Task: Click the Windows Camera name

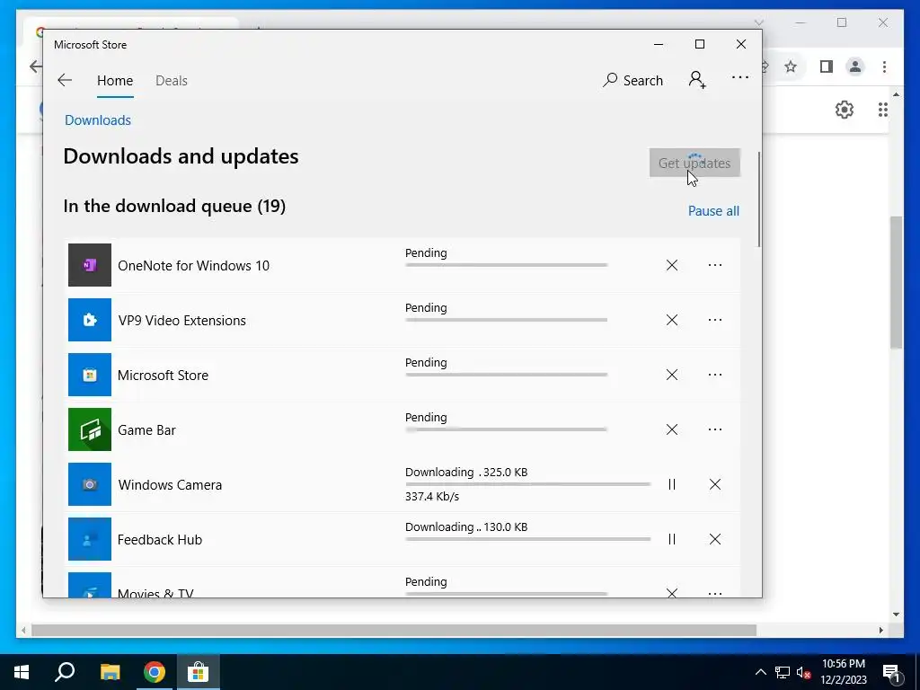Action: pos(170,485)
